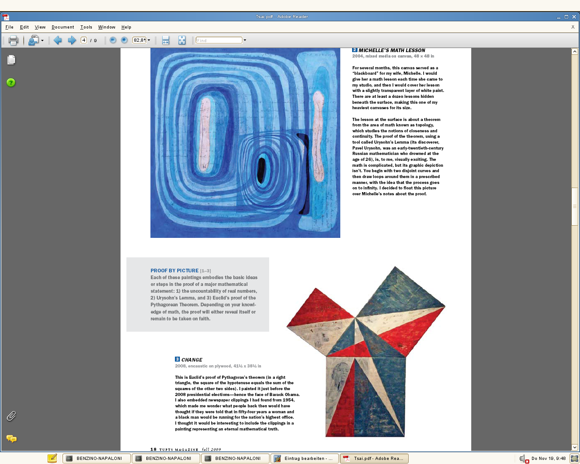Open the Tools menu

point(86,27)
